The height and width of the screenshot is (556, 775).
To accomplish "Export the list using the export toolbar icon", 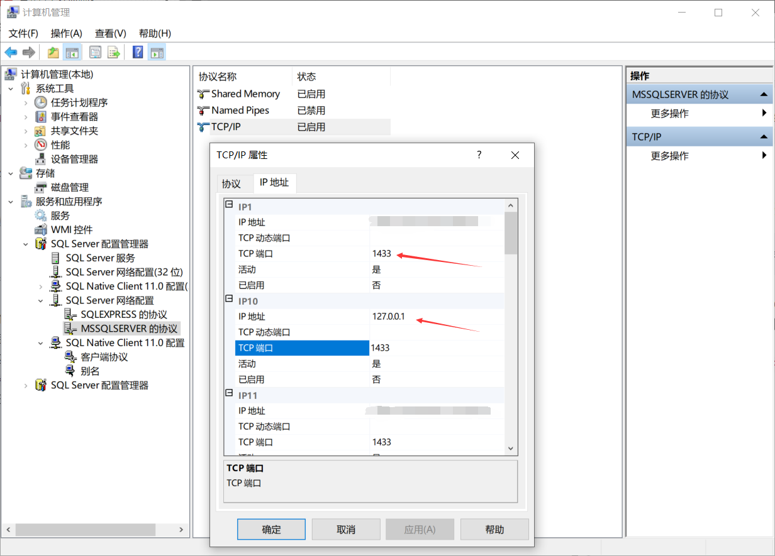I will click(x=113, y=52).
